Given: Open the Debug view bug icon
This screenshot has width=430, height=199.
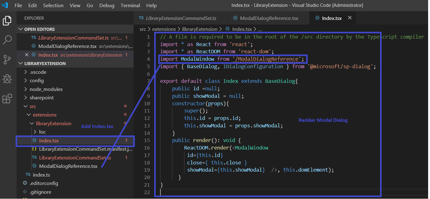Looking at the screenshot, I should coord(7,79).
